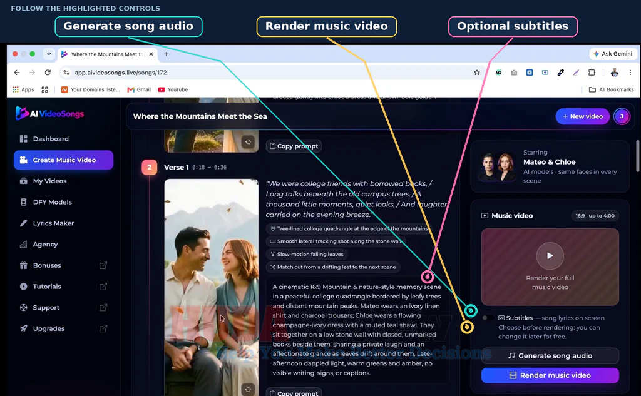Viewport: 641px width, 396px height.
Task: Open the Extensions puzzle menu
Action: tap(592, 73)
